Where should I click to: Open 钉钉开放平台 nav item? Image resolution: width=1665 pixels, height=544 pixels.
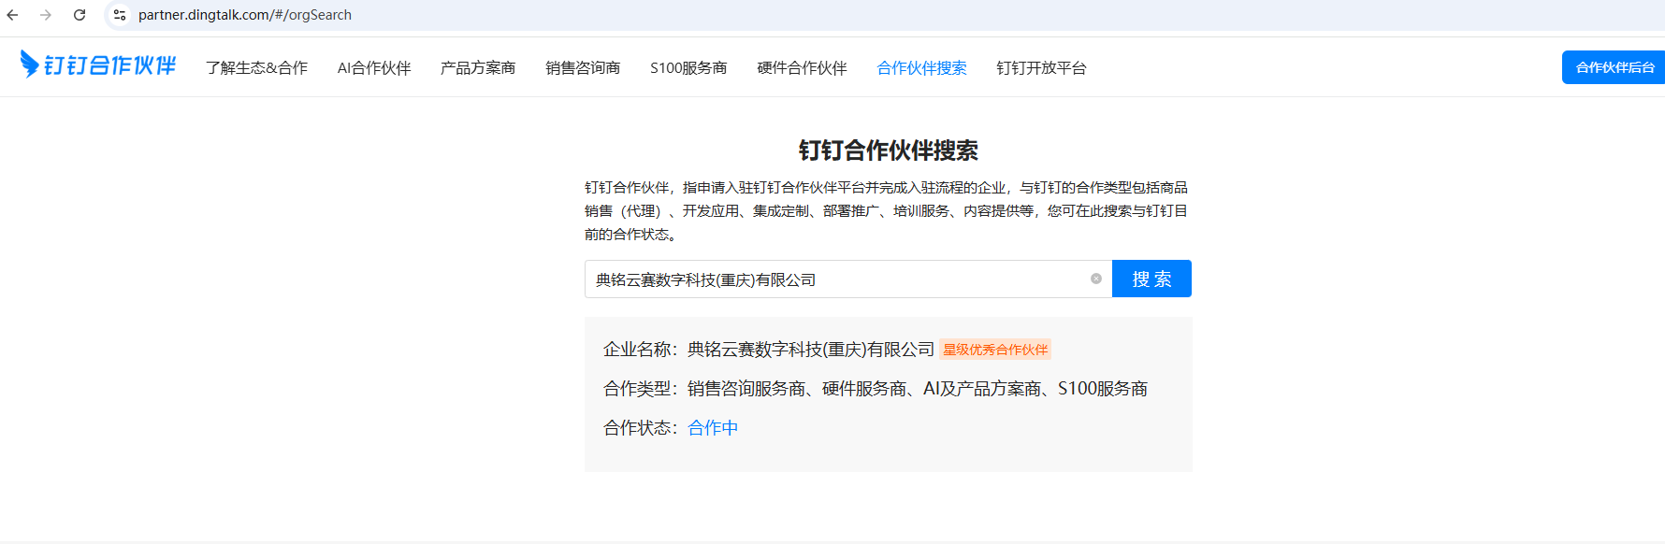click(1041, 67)
